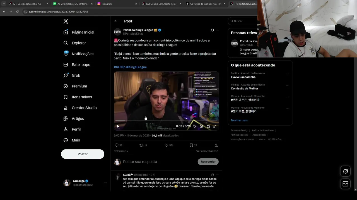Viewport: 357px width, 200px height.
Task: Open Grok from the sidebar
Action: pos(72,75)
